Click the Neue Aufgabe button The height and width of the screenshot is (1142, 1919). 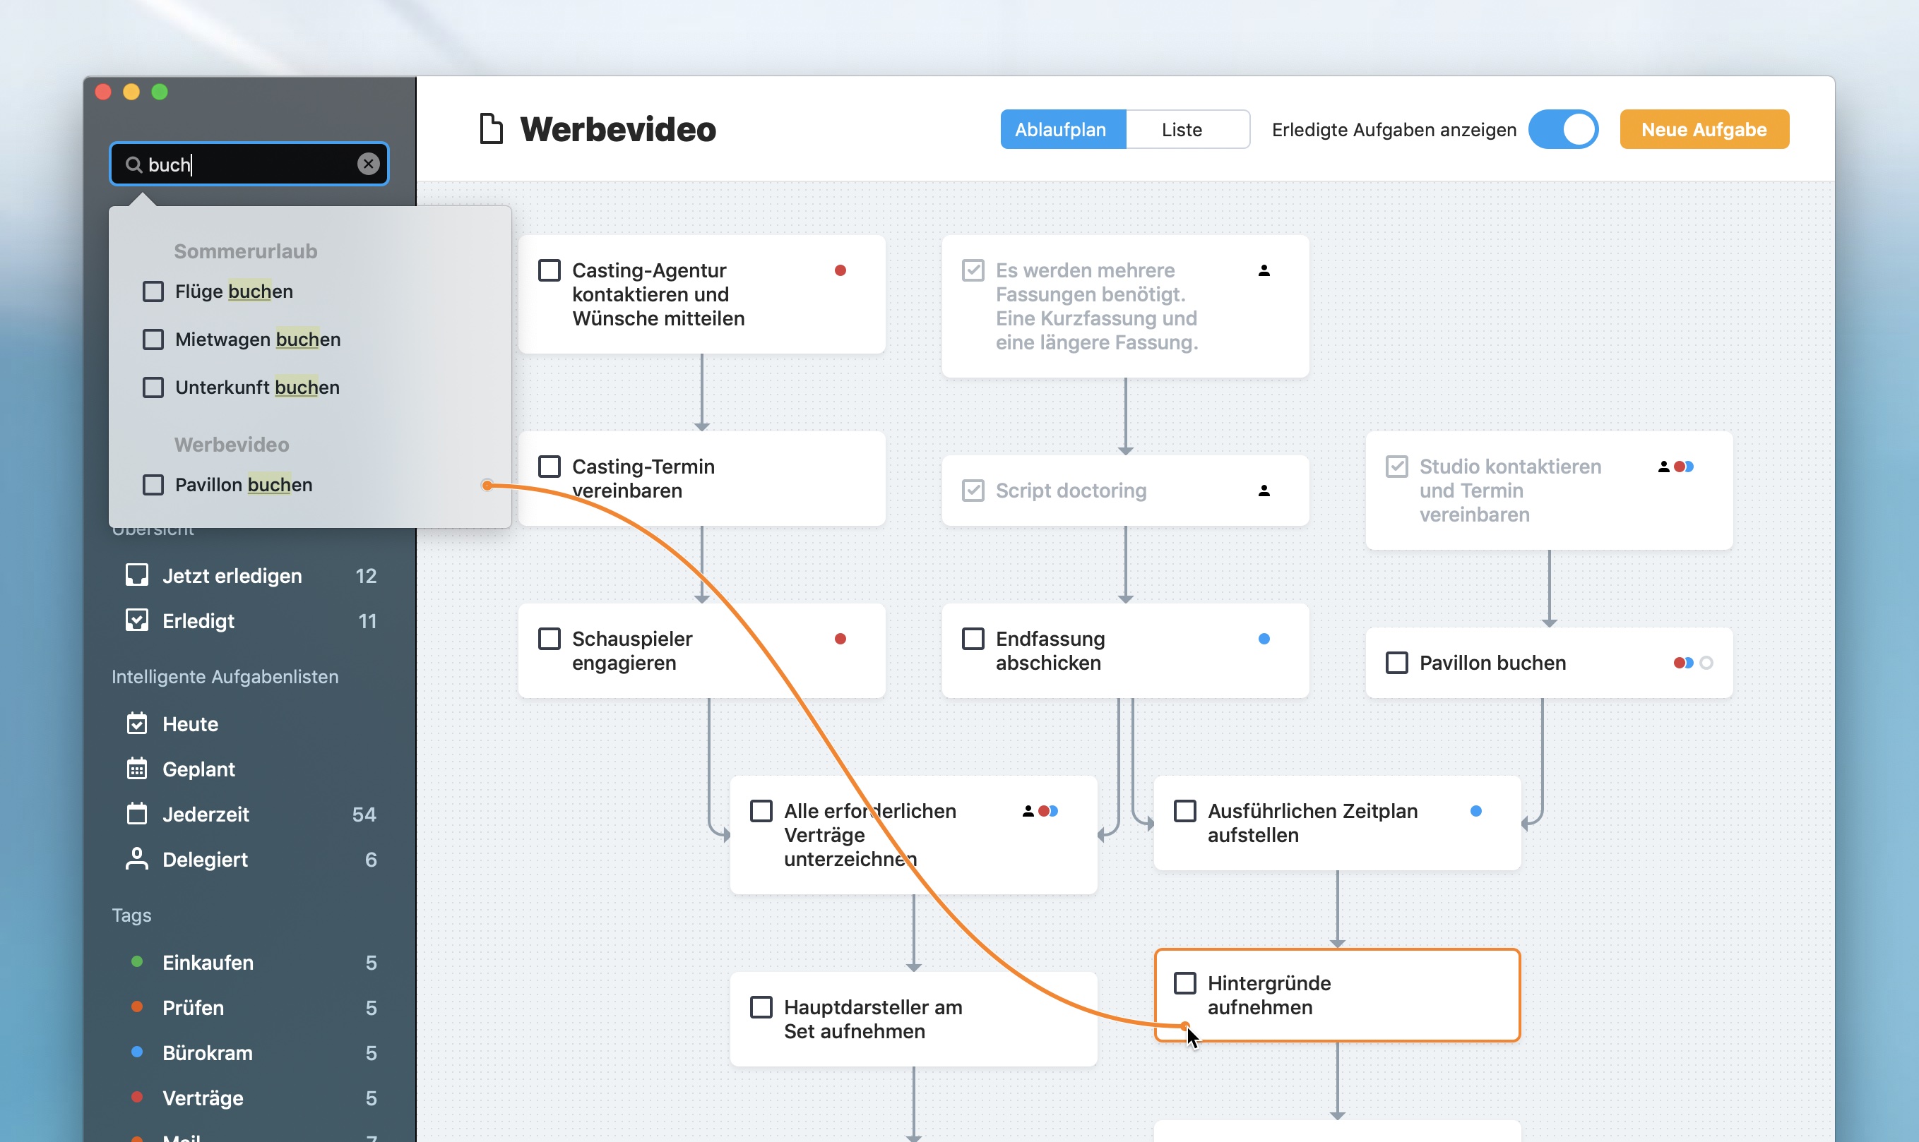pos(1704,129)
